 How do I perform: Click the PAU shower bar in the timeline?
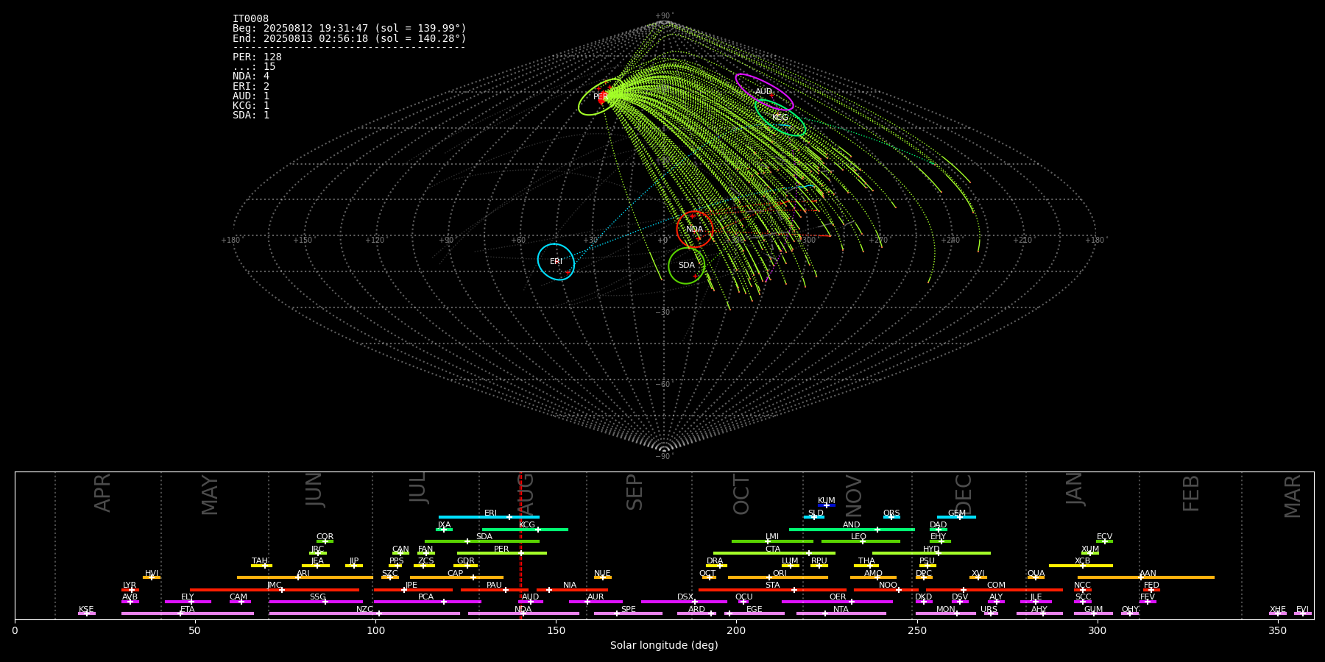coord(494,589)
